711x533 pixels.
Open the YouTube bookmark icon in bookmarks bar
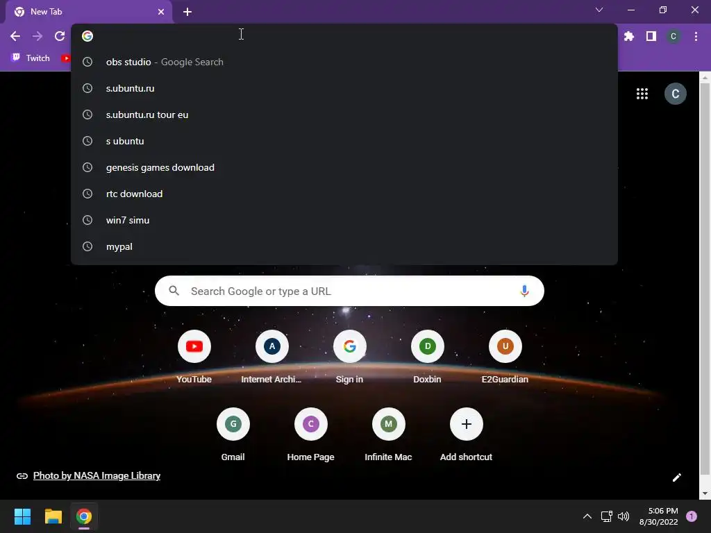(66, 58)
